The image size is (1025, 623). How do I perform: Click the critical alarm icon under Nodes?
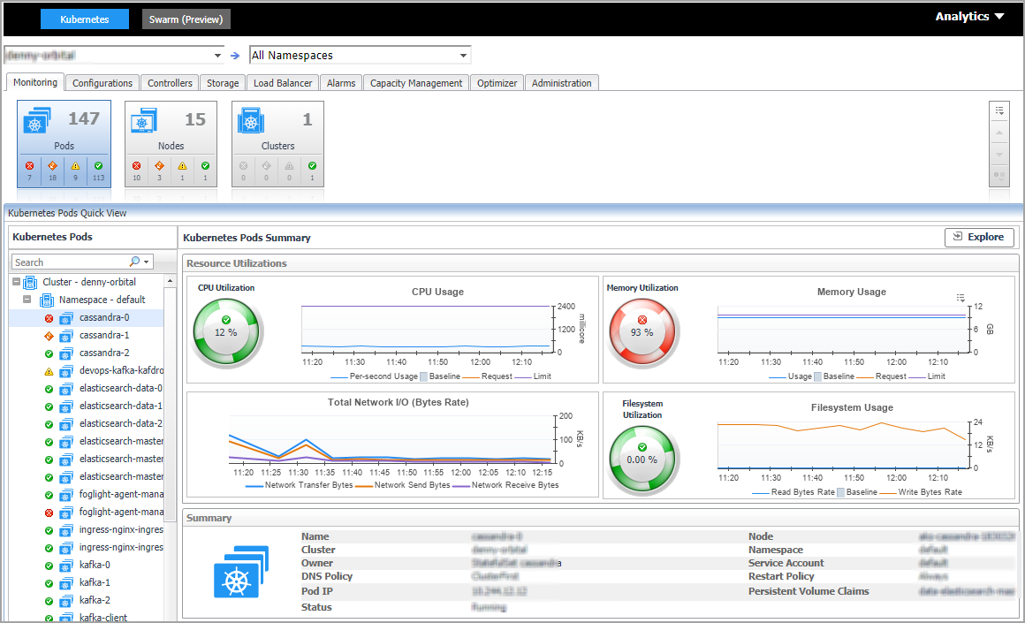click(x=159, y=165)
